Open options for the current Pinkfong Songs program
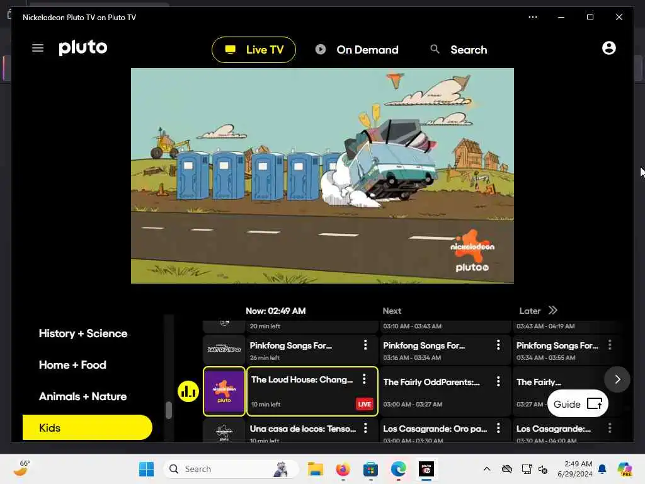 [x=365, y=345]
